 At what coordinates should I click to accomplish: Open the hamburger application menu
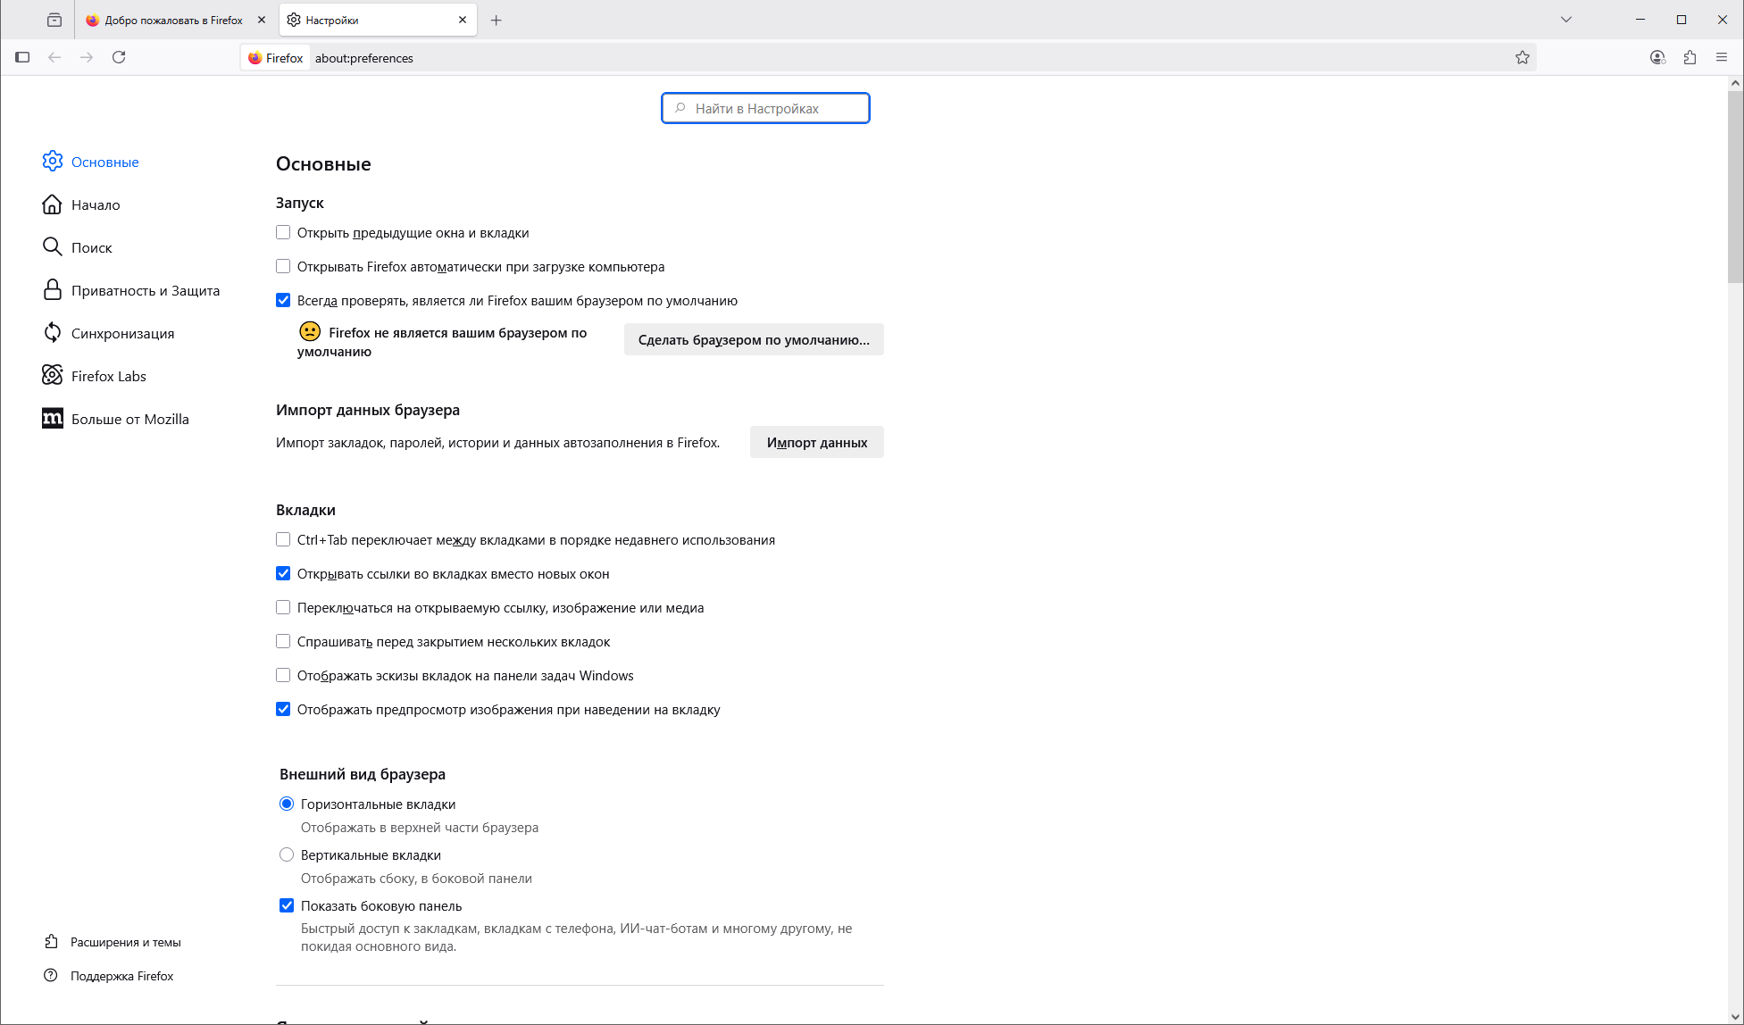(1722, 58)
